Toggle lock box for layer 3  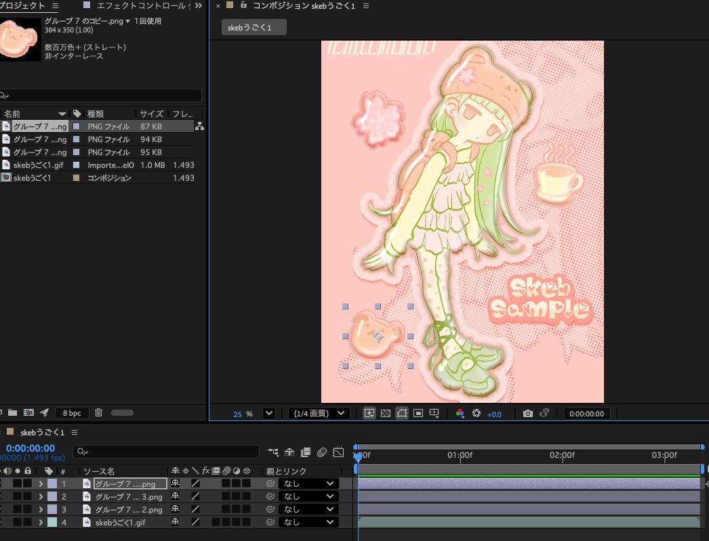point(28,509)
